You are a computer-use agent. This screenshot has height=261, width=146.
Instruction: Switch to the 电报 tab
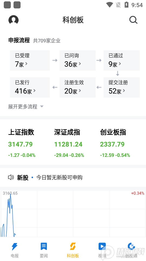pos(15,250)
